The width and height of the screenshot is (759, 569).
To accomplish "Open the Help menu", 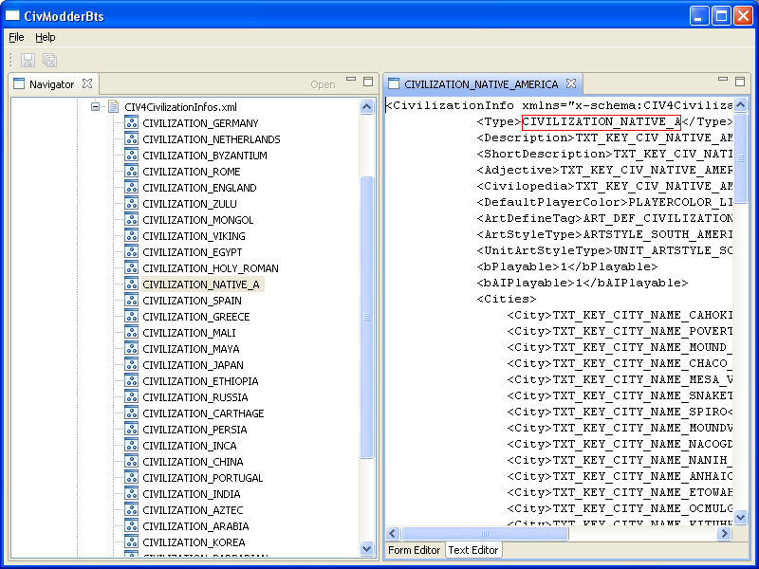I will click(45, 37).
